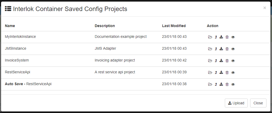Open the Auto Save RestServiceApi folder icon

coord(210,84)
